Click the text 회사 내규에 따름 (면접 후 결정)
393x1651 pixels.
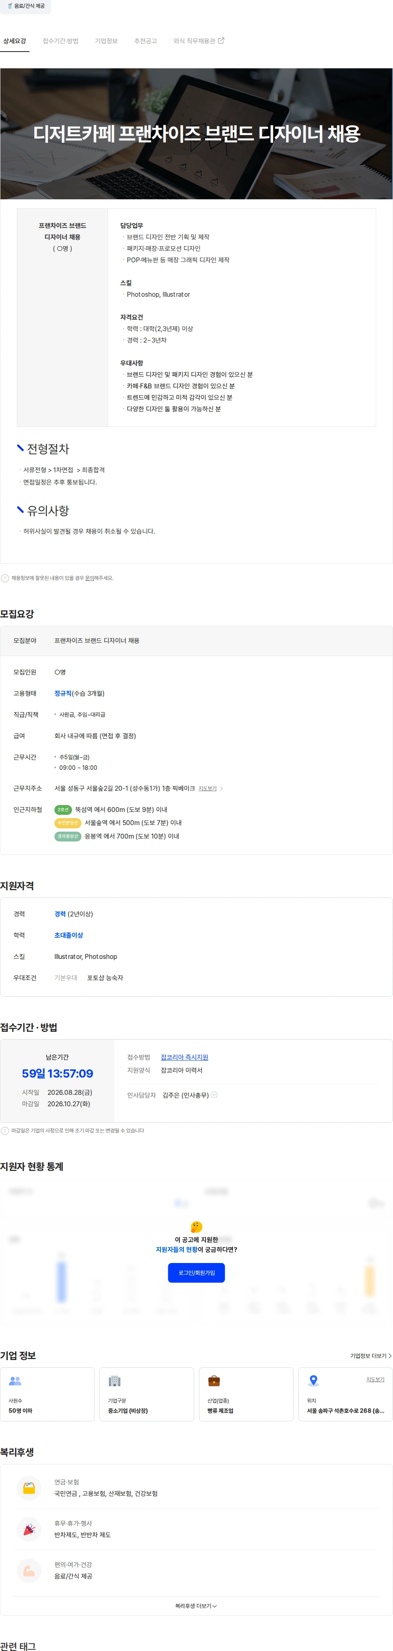tap(95, 736)
